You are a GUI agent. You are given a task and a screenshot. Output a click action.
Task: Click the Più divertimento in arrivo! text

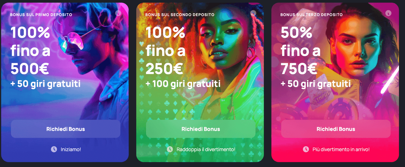(341, 149)
